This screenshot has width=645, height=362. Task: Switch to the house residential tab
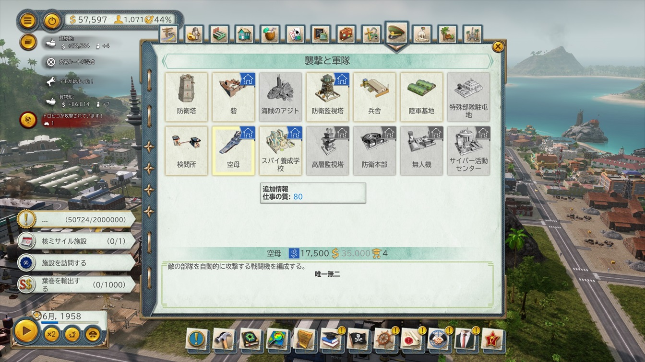pos(245,34)
